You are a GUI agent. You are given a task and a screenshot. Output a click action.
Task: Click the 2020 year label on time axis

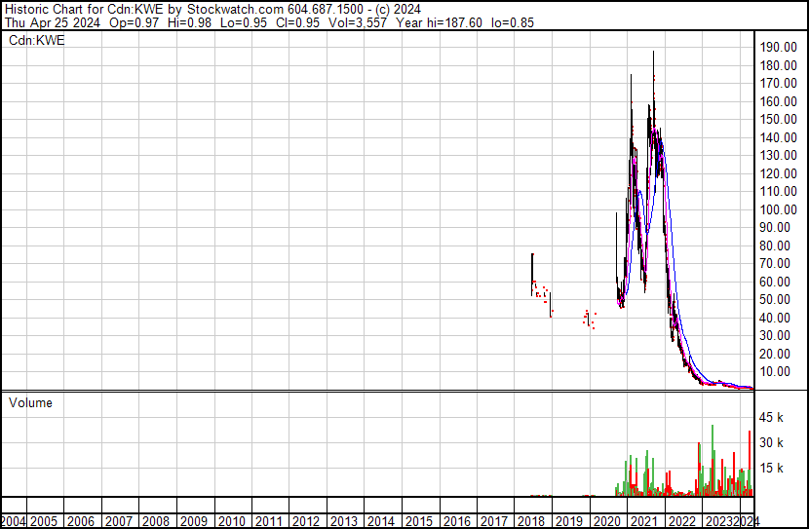click(607, 521)
